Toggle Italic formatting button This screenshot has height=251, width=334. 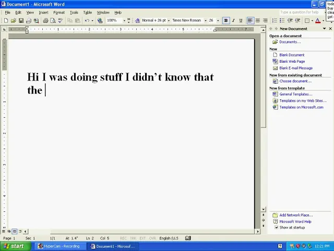pyautogui.click(x=233, y=20)
